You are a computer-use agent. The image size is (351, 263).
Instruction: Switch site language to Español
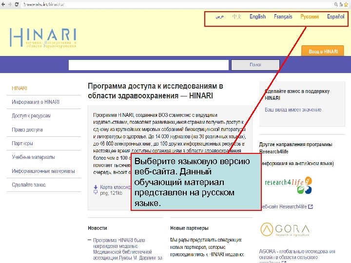coord(335,17)
